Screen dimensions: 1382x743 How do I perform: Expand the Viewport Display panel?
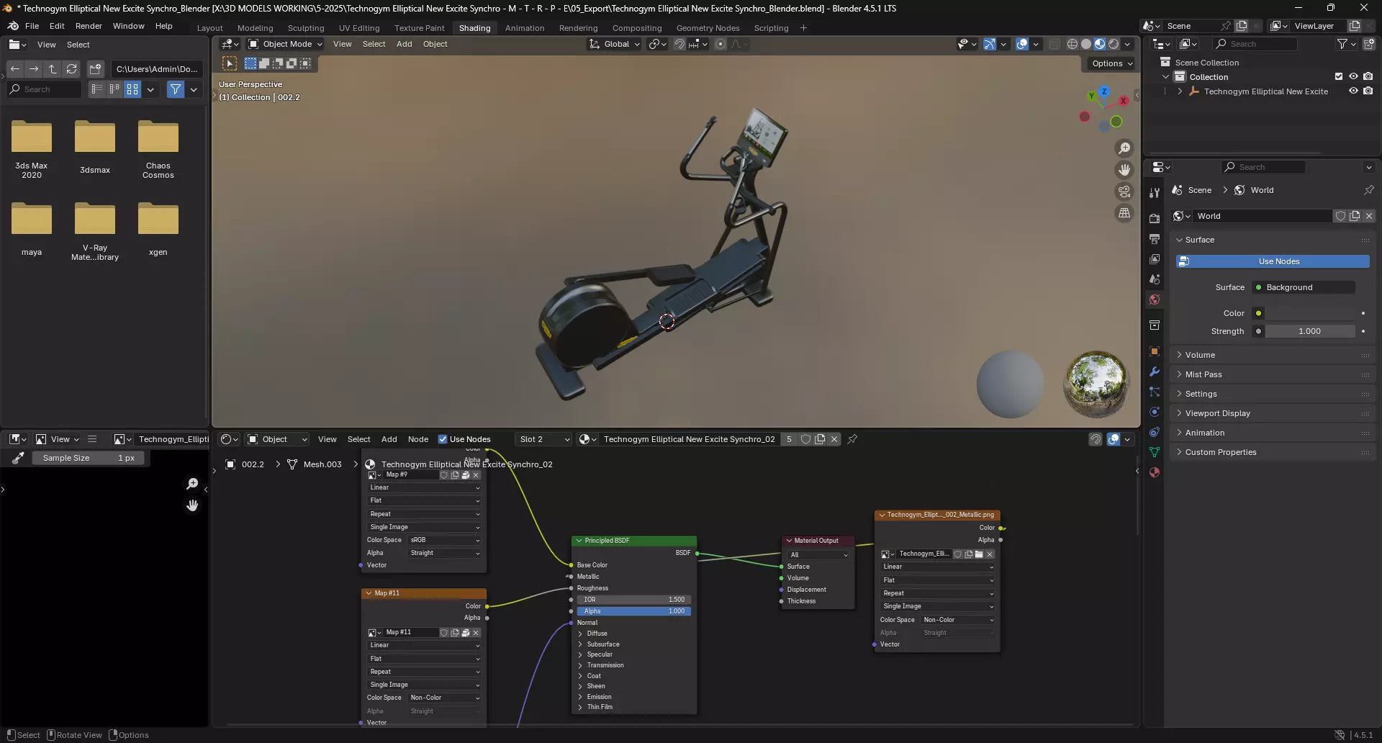[x=1272, y=413]
